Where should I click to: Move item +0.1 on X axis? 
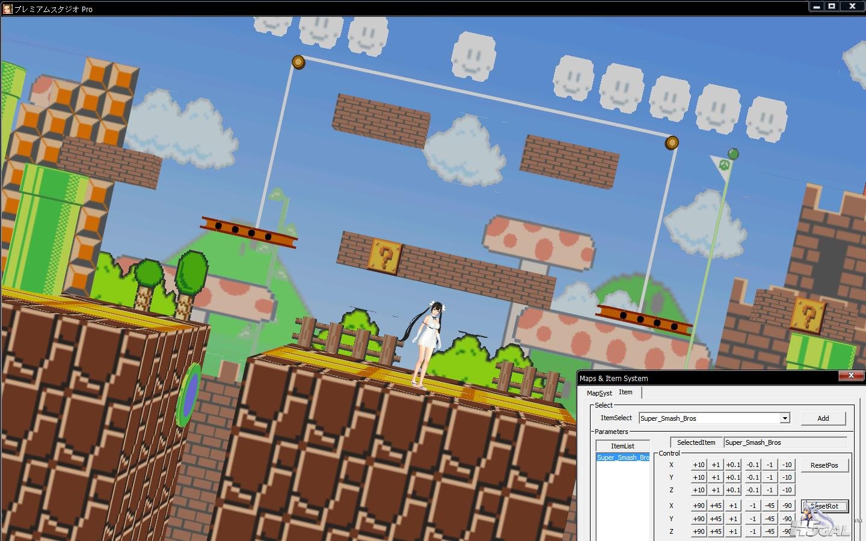point(732,465)
